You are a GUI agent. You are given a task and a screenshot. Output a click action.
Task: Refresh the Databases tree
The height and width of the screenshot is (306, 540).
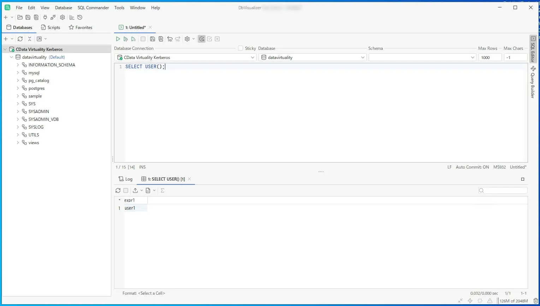pyautogui.click(x=20, y=39)
